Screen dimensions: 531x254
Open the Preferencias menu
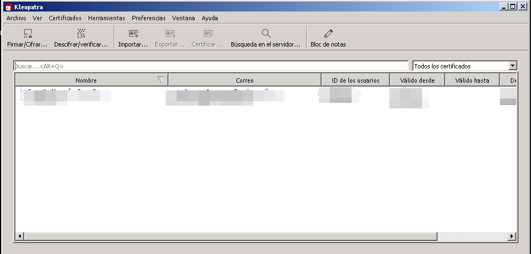149,18
